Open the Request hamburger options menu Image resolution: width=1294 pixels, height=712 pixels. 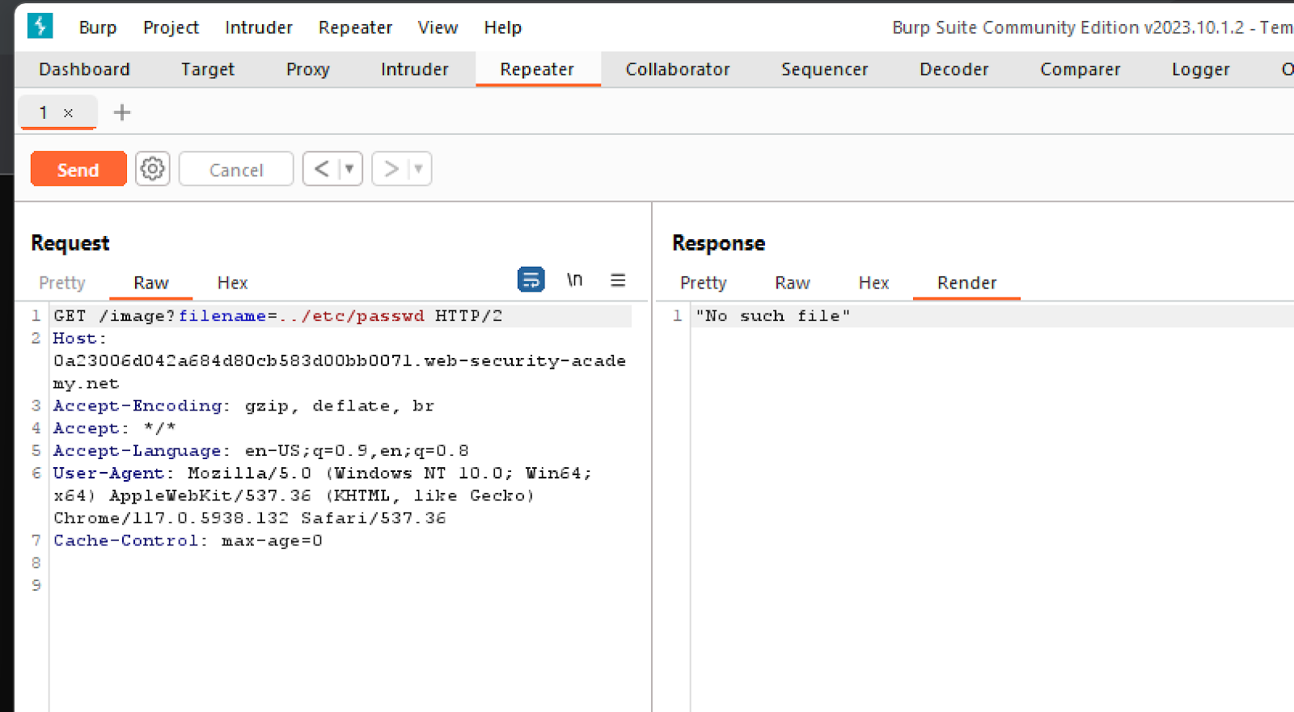pos(618,280)
